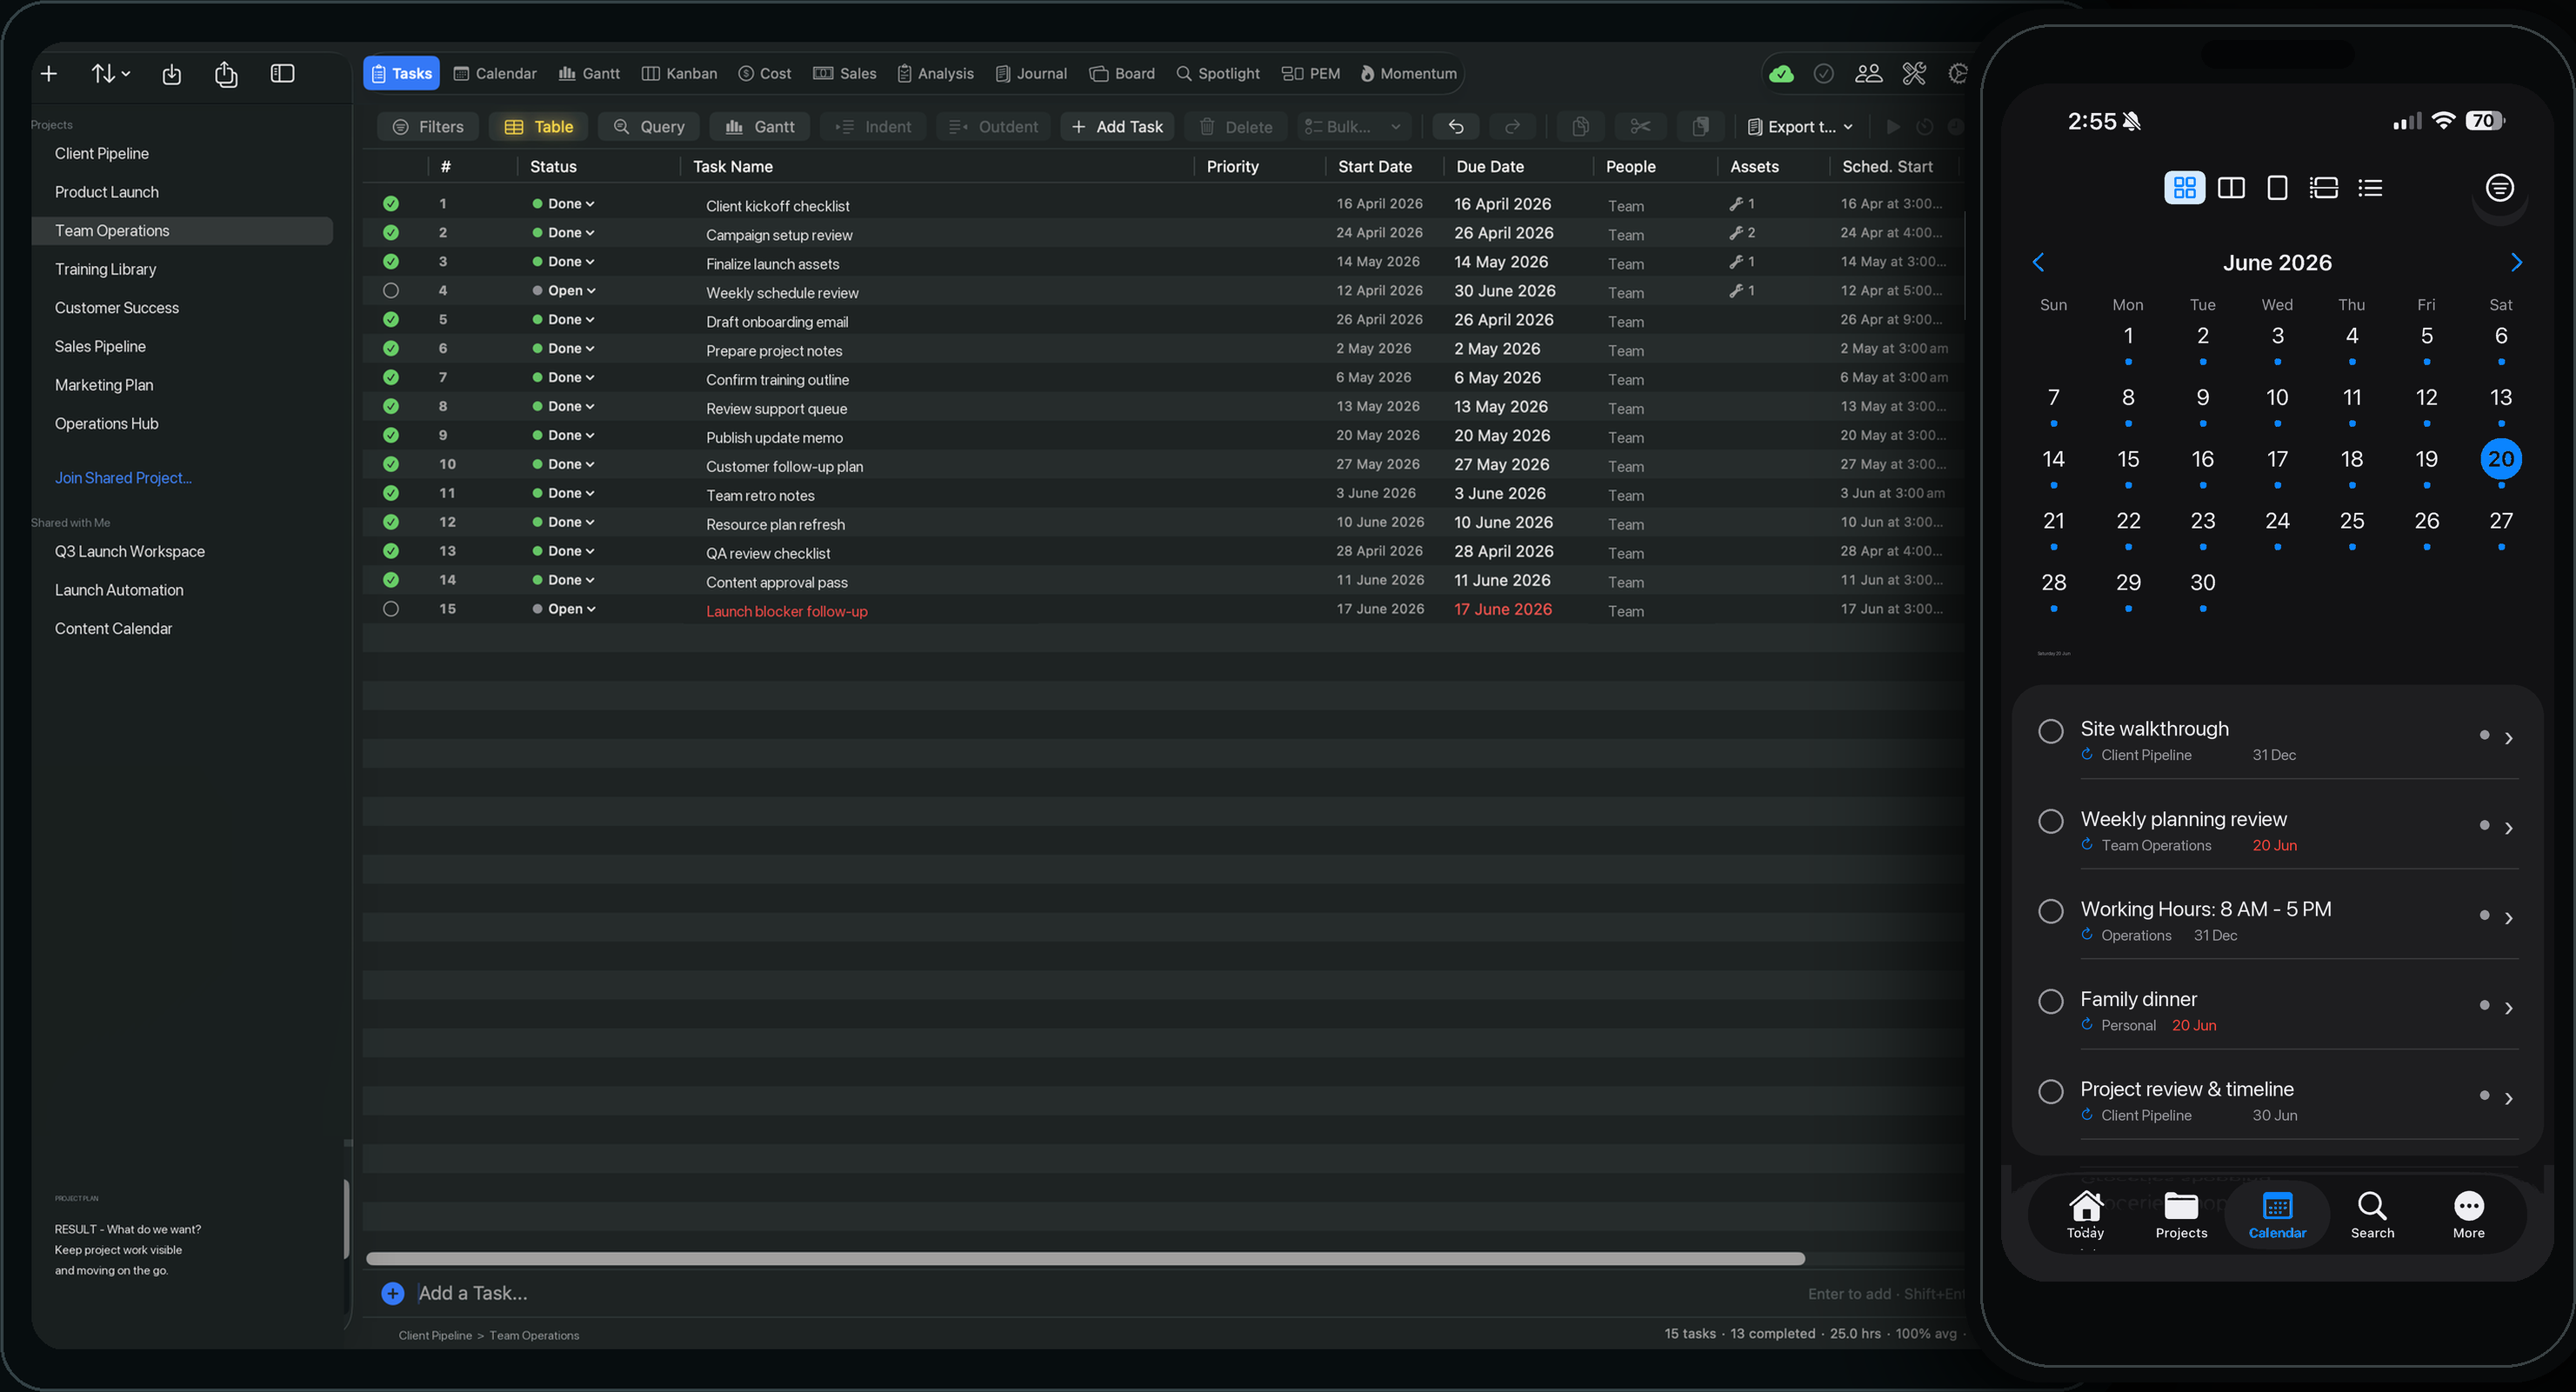
Task: Check off Weekly planning review on phone
Action: point(2050,821)
